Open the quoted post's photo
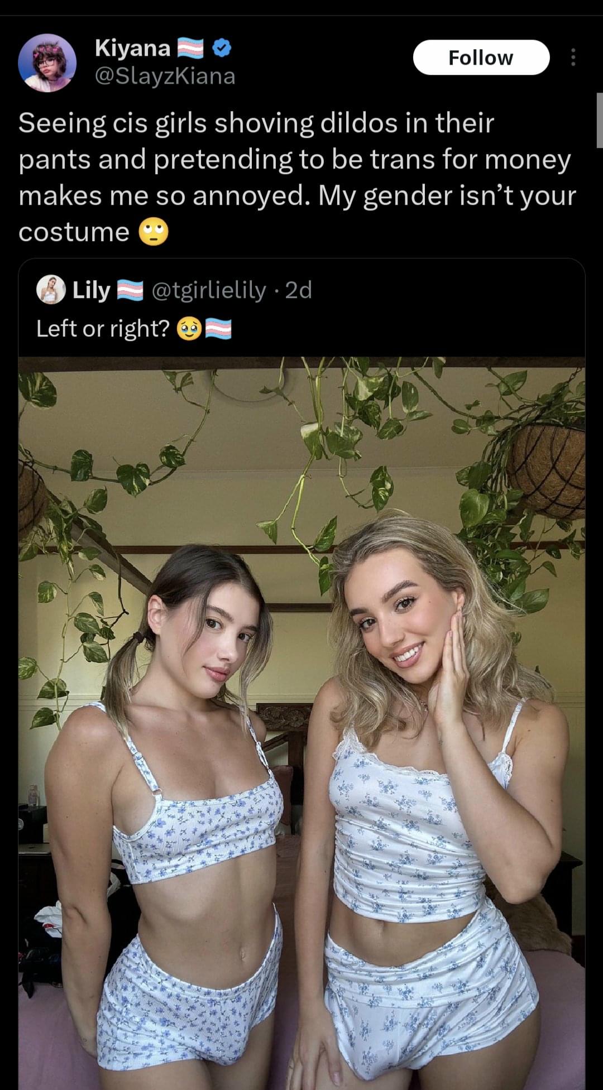This screenshot has width=603, height=1090. point(301,723)
